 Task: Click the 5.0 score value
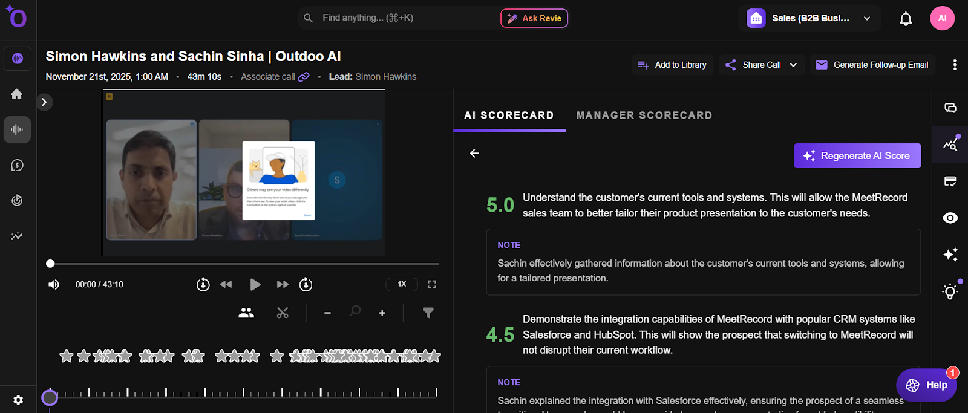tap(500, 205)
